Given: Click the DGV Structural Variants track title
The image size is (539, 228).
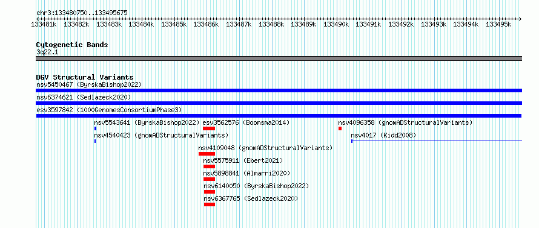Looking at the screenshot, I should click(85, 77).
